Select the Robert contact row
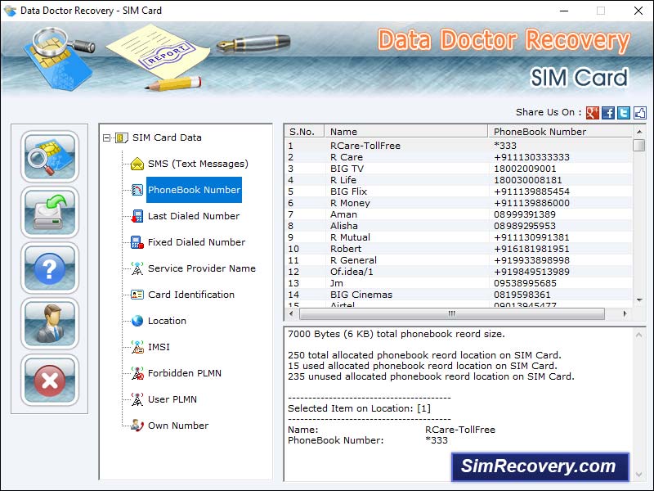This screenshot has height=491, width=654. (459, 249)
